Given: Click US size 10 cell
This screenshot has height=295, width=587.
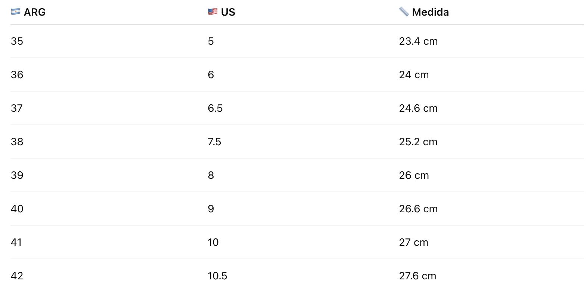Looking at the screenshot, I should [213, 242].
